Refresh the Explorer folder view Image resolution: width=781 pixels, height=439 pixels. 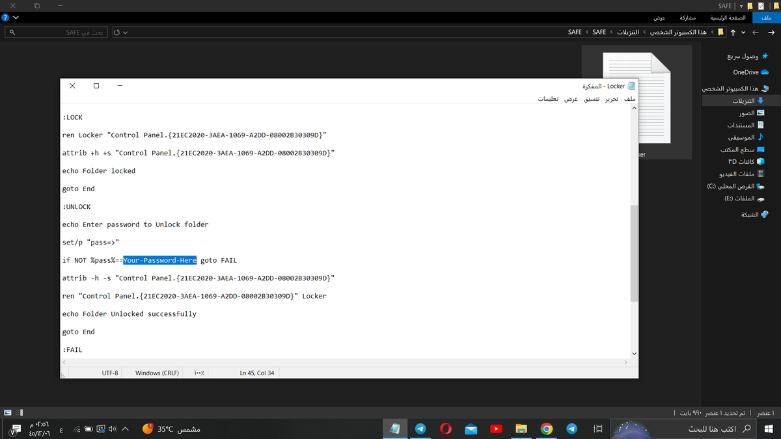116,32
